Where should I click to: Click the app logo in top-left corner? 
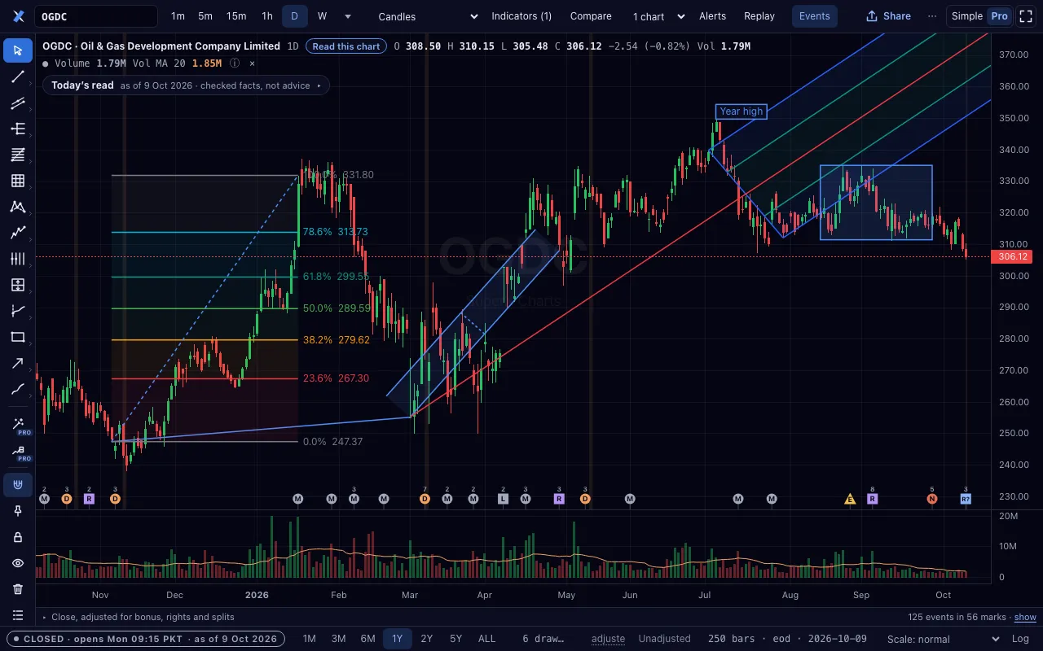18,16
